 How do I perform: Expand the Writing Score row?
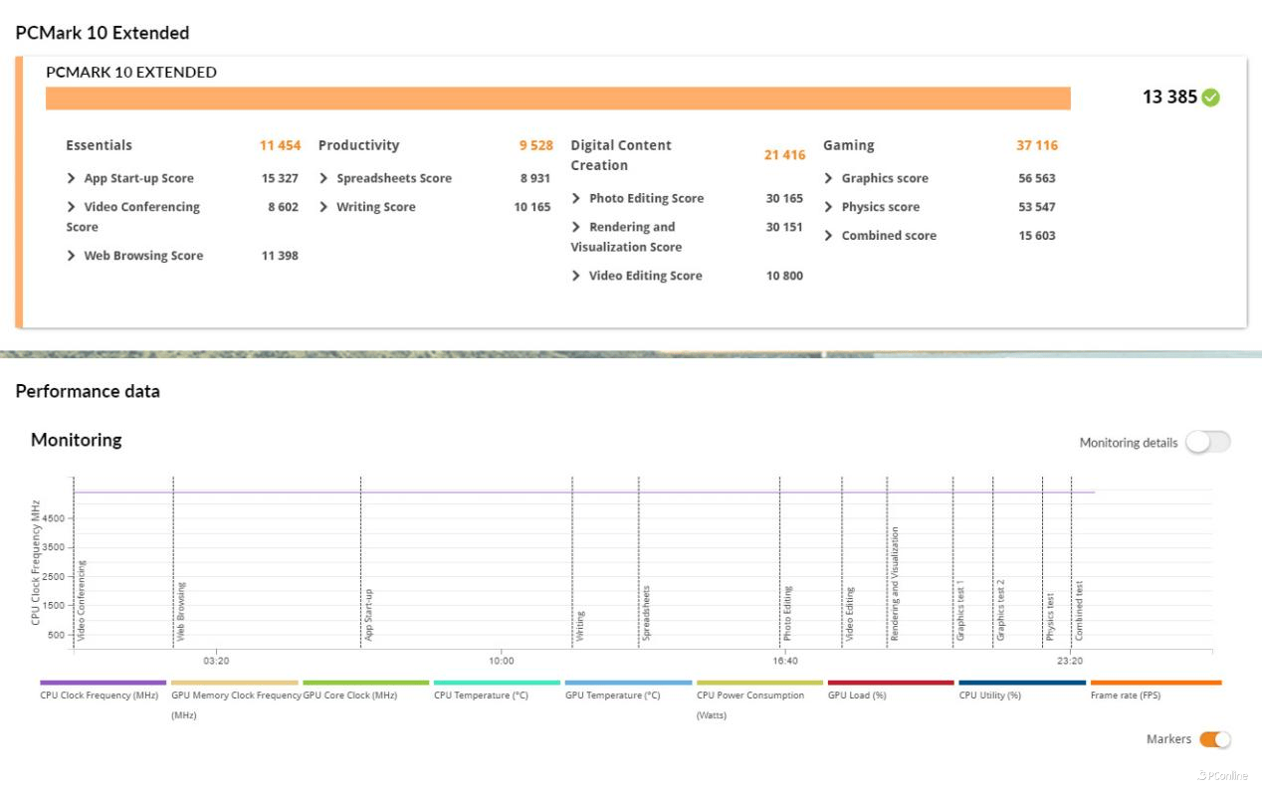324,207
